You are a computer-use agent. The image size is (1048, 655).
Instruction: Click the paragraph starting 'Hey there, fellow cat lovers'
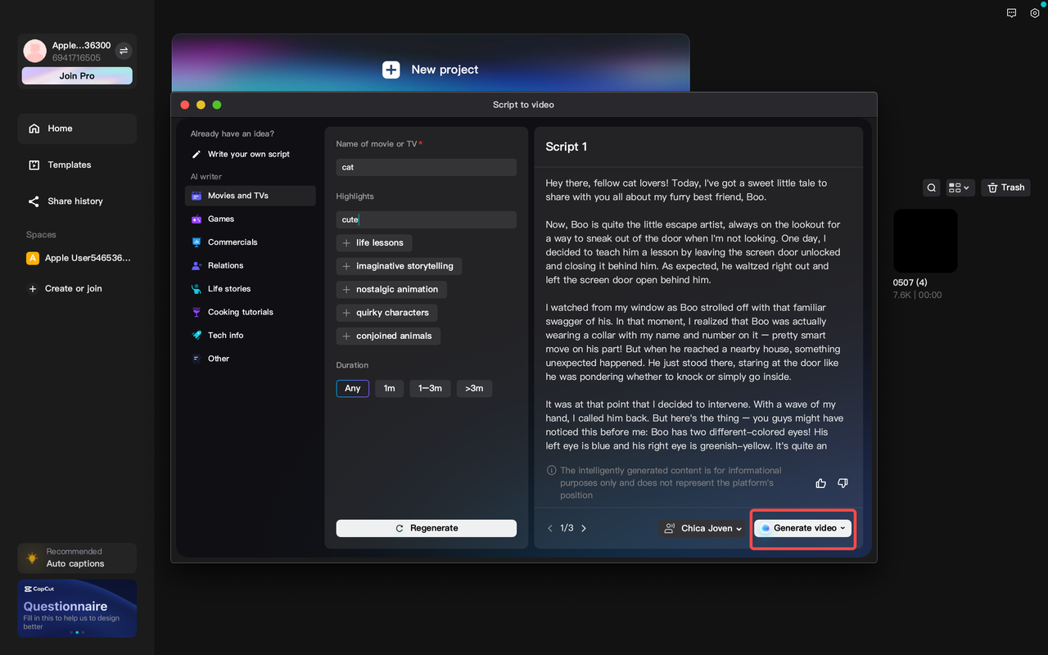click(x=686, y=190)
